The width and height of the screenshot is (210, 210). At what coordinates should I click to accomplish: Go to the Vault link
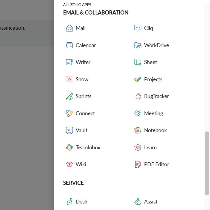pos(81,130)
